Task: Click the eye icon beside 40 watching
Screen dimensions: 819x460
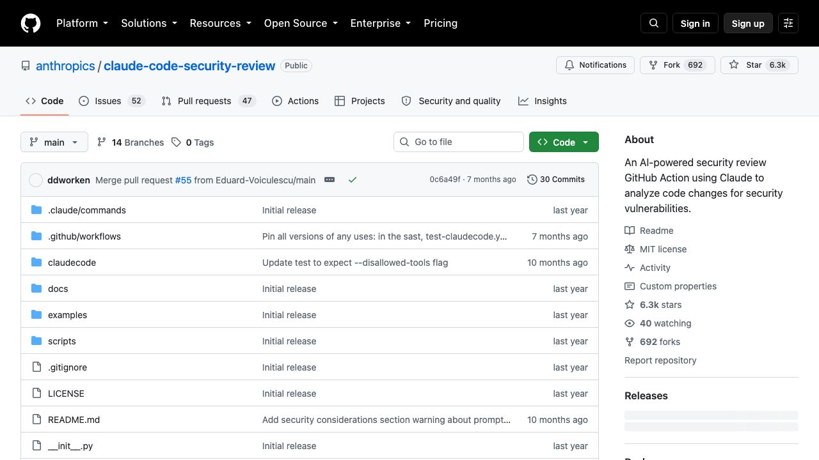Action: (630, 323)
